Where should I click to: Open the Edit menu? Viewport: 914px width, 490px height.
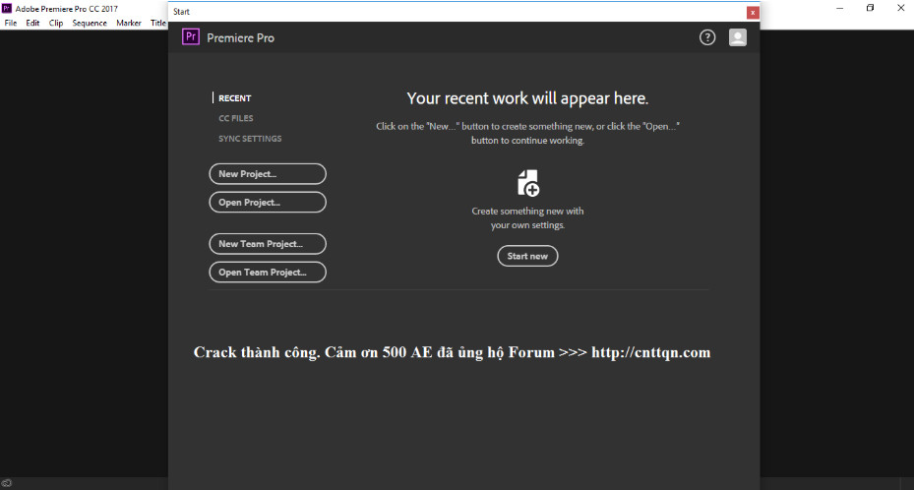click(x=32, y=23)
